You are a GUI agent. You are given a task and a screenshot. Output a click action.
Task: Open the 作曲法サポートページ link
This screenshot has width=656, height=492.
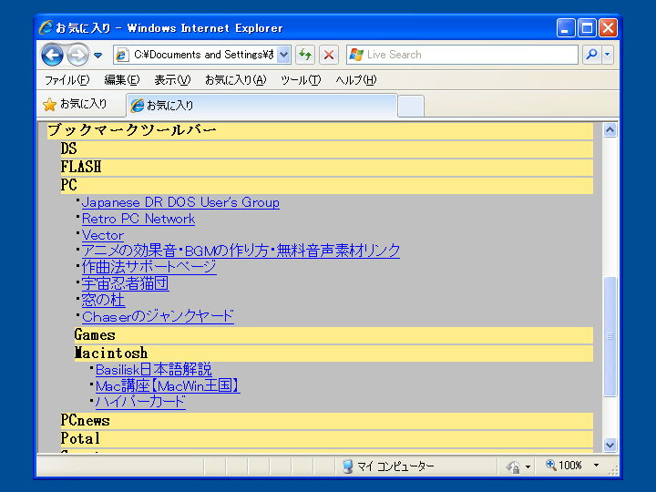(149, 267)
